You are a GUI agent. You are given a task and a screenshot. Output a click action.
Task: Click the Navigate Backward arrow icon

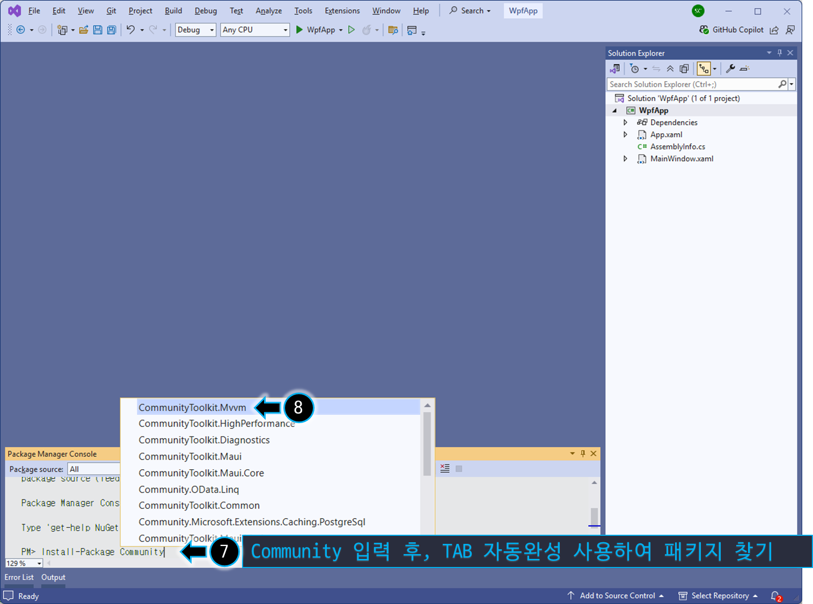pyautogui.click(x=20, y=30)
